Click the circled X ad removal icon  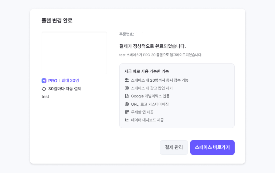tap(127, 88)
